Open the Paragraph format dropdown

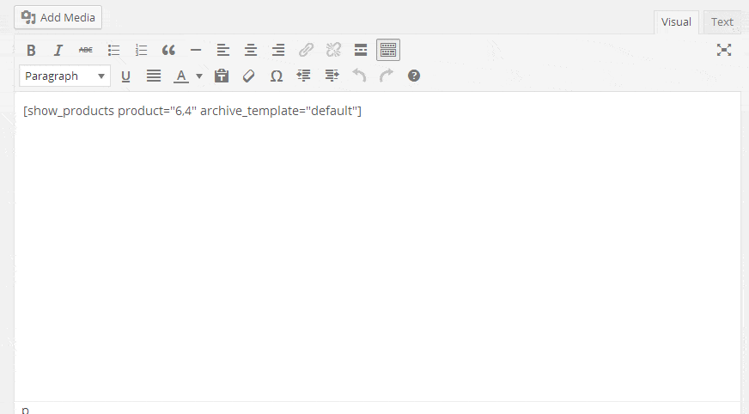65,76
